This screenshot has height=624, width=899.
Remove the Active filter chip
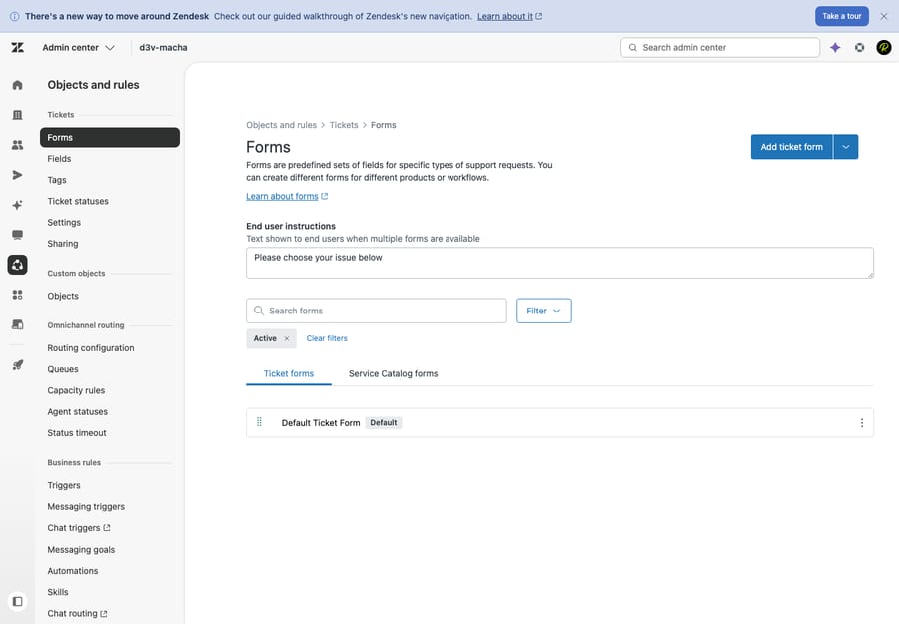point(286,338)
